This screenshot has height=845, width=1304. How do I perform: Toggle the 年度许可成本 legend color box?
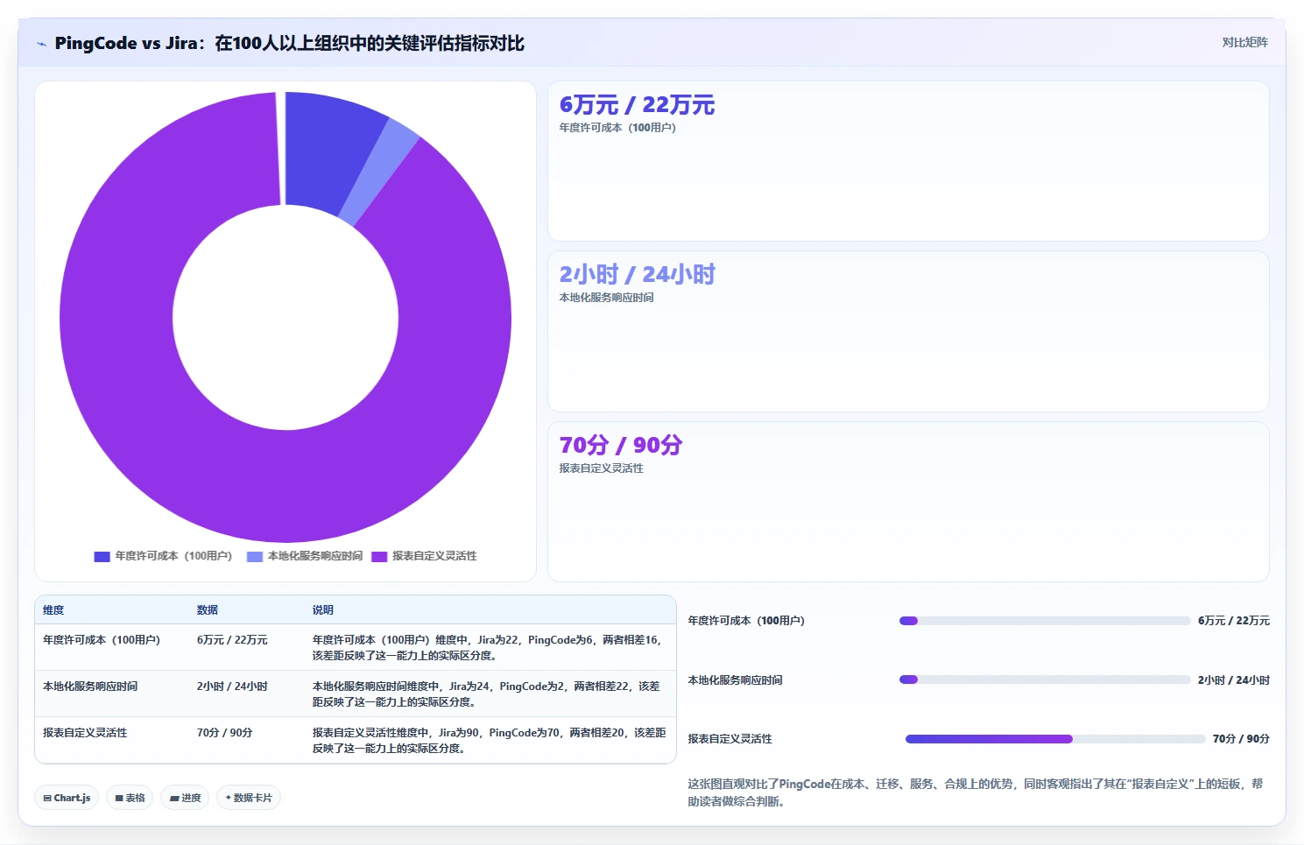pyautogui.click(x=102, y=556)
